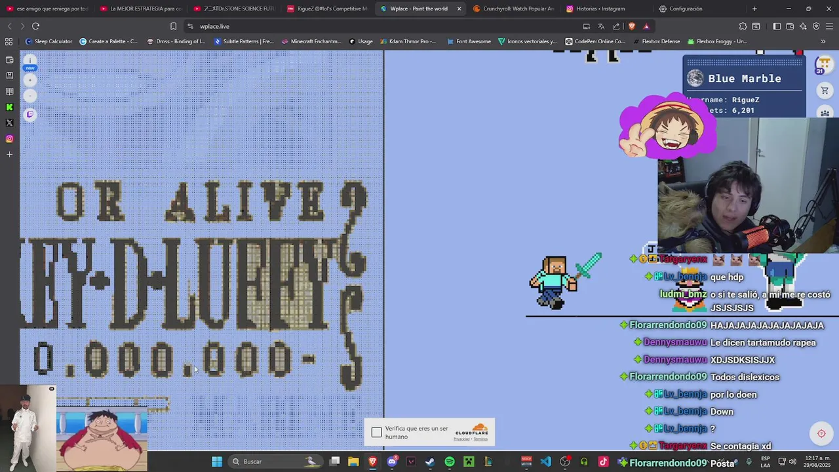Open the Subtle Patterns bookmark
The width and height of the screenshot is (839, 472).
tap(243, 41)
